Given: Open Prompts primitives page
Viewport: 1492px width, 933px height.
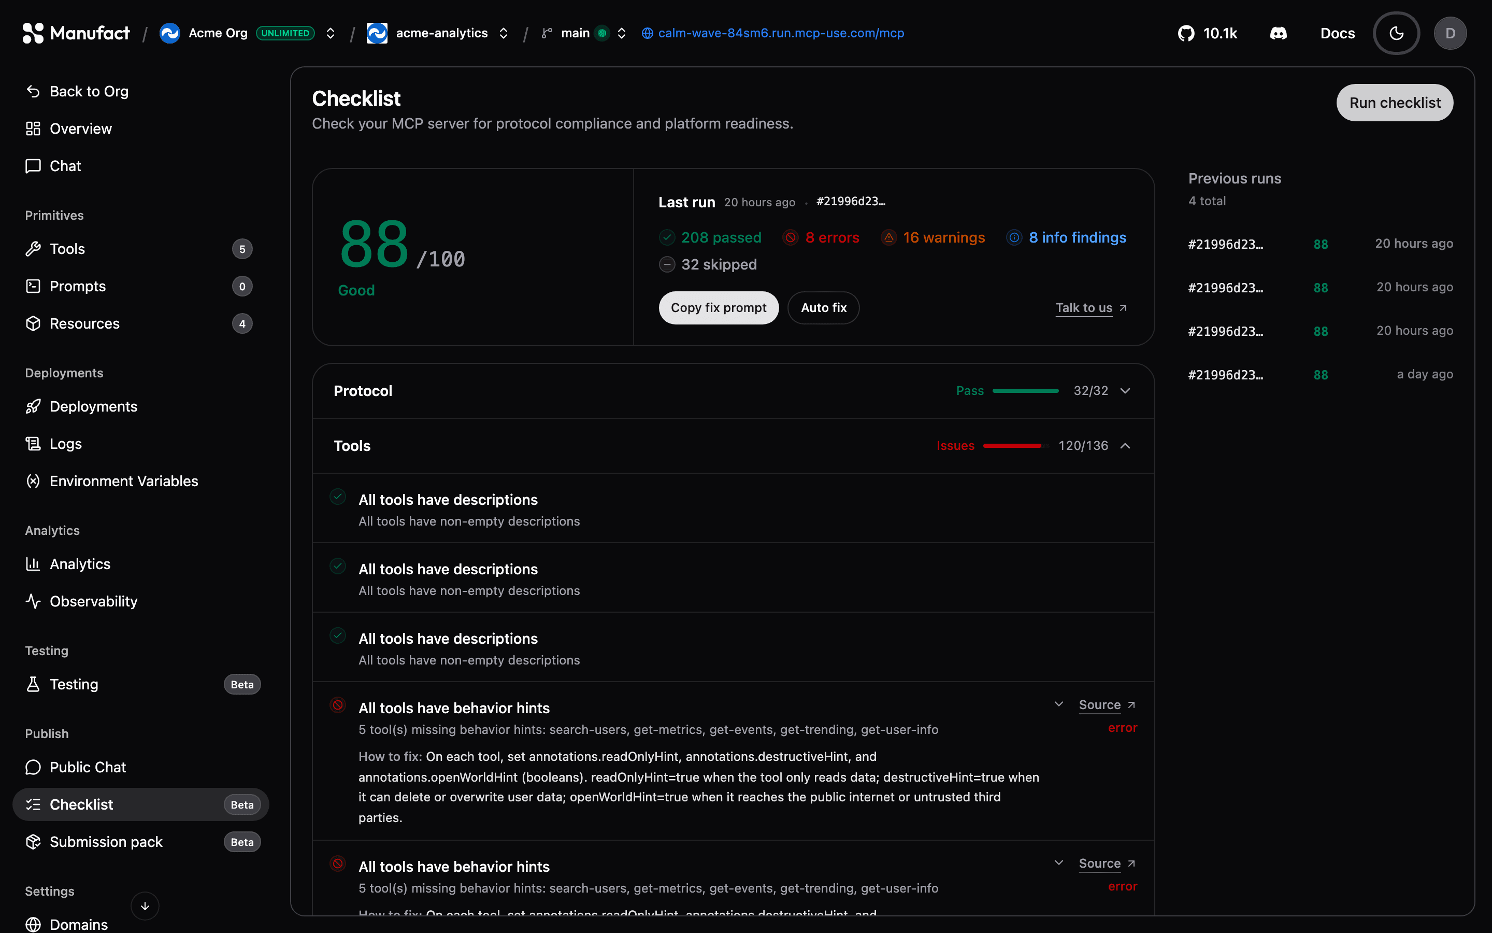Looking at the screenshot, I should (140, 286).
